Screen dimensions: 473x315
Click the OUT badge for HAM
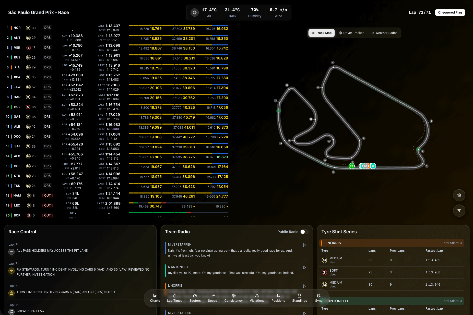pos(48,196)
